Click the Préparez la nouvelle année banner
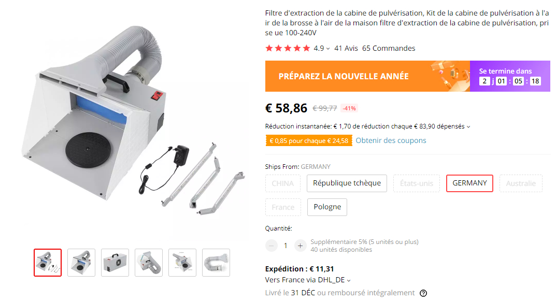Viewport: 556px width, 302px height. [x=367, y=76]
